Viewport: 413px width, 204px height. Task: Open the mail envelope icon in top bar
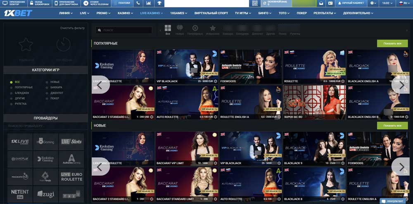coord(321,3)
